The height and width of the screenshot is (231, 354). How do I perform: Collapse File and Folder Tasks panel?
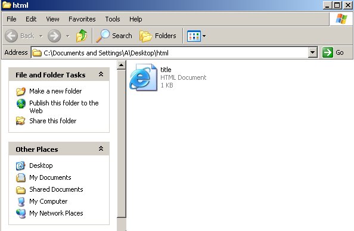click(101, 74)
